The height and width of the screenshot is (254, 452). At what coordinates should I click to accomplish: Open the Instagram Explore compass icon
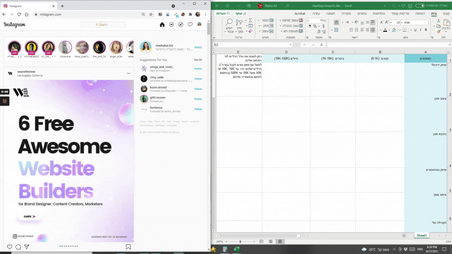click(x=181, y=24)
